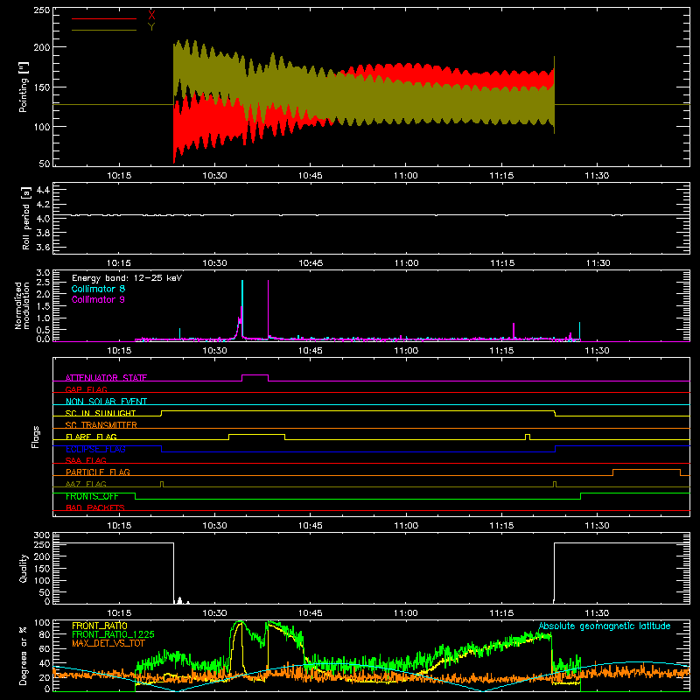Click the ECLIPSE_FLAG label

pos(95,449)
